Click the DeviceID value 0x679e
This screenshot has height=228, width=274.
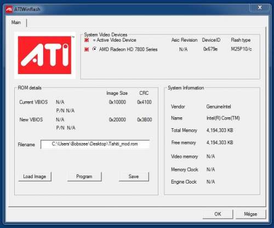[210, 49]
